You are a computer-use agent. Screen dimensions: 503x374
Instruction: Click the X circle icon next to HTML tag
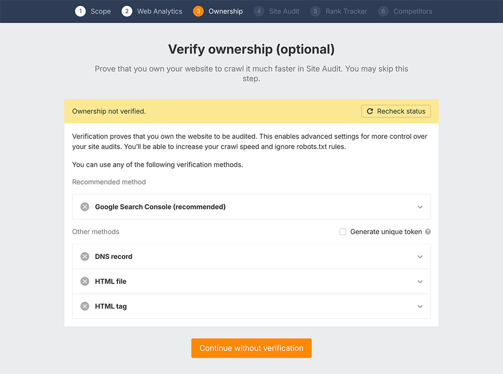84,306
